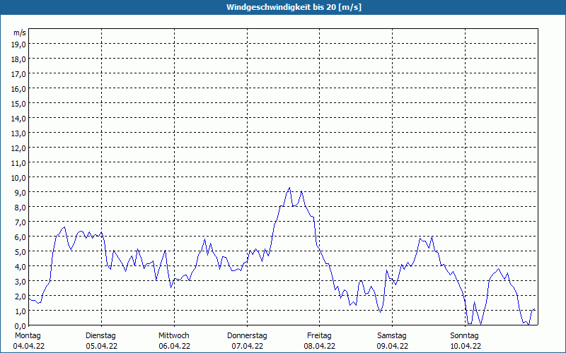Select the 16,0 y-axis value
Viewport: 566px width, 353px height.
[x=18, y=89]
